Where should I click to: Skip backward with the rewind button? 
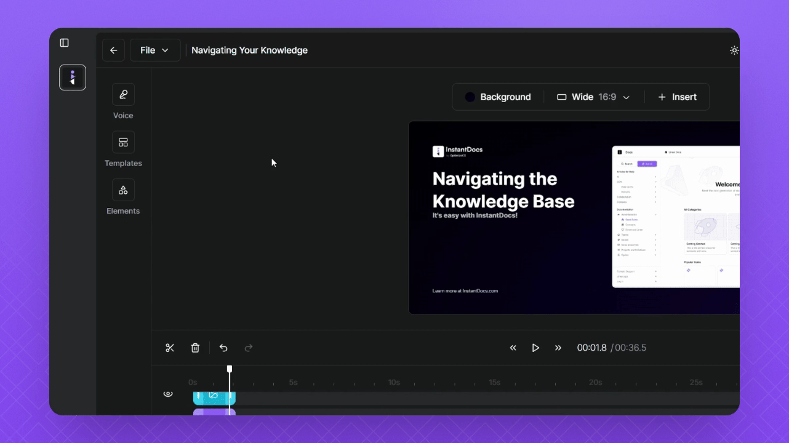click(x=513, y=348)
